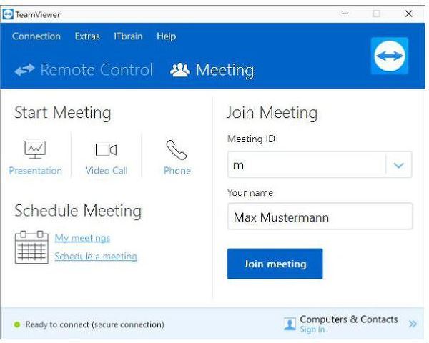Click the Presentation label

(36, 171)
